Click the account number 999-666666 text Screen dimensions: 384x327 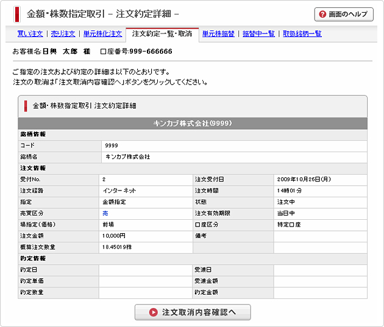(146, 52)
